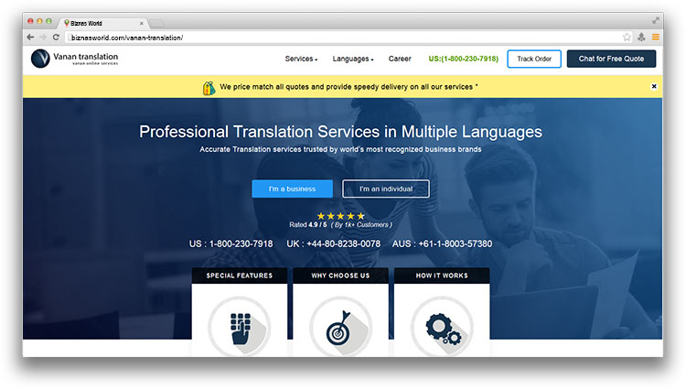
Task: Click the Professional Translation Services headline
Action: tap(340, 132)
